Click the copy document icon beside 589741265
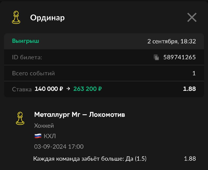 156,57
